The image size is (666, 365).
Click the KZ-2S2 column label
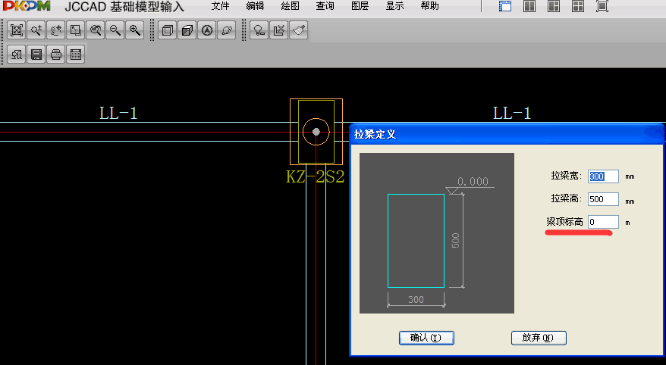point(315,176)
